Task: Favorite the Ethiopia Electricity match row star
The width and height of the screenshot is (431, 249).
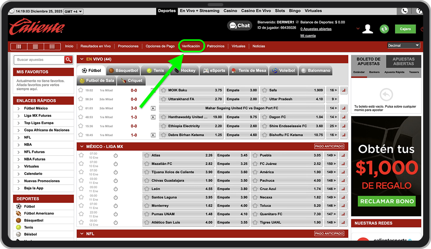Action: [x=81, y=126]
